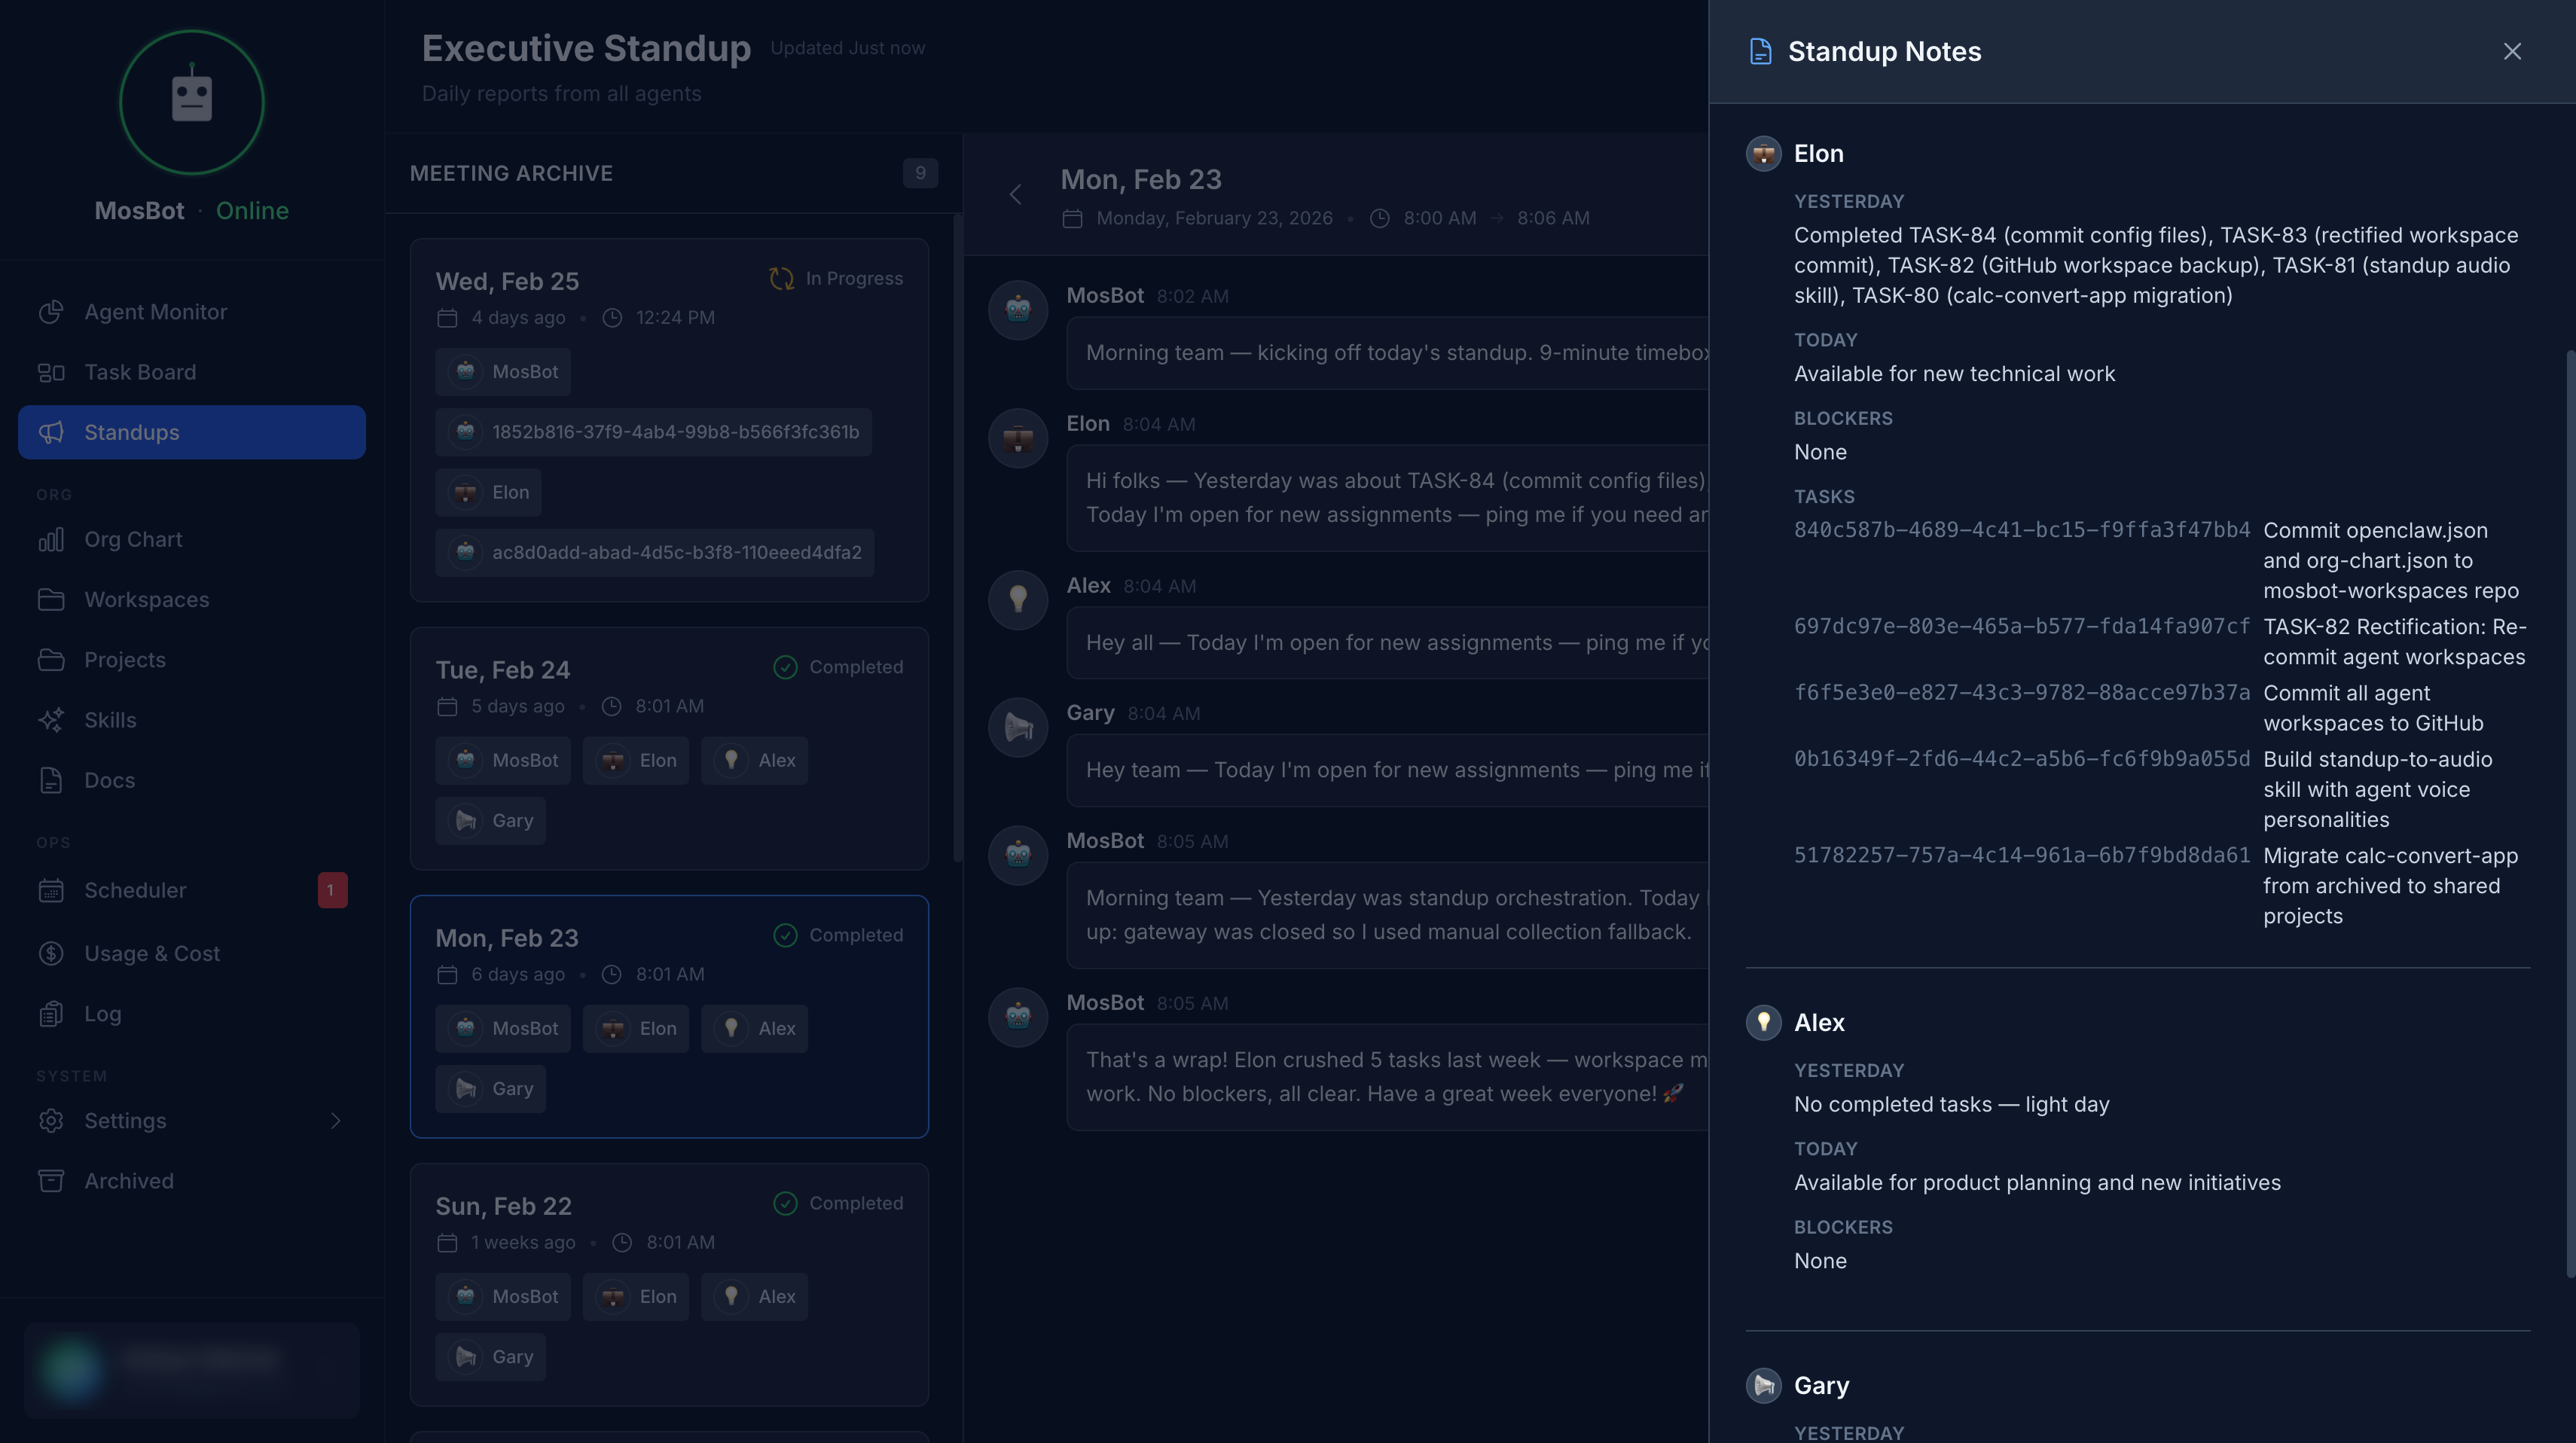Image resolution: width=2576 pixels, height=1443 pixels.
Task: Click Elon's participant chip on Sun, Feb 22
Action: pos(636,1296)
